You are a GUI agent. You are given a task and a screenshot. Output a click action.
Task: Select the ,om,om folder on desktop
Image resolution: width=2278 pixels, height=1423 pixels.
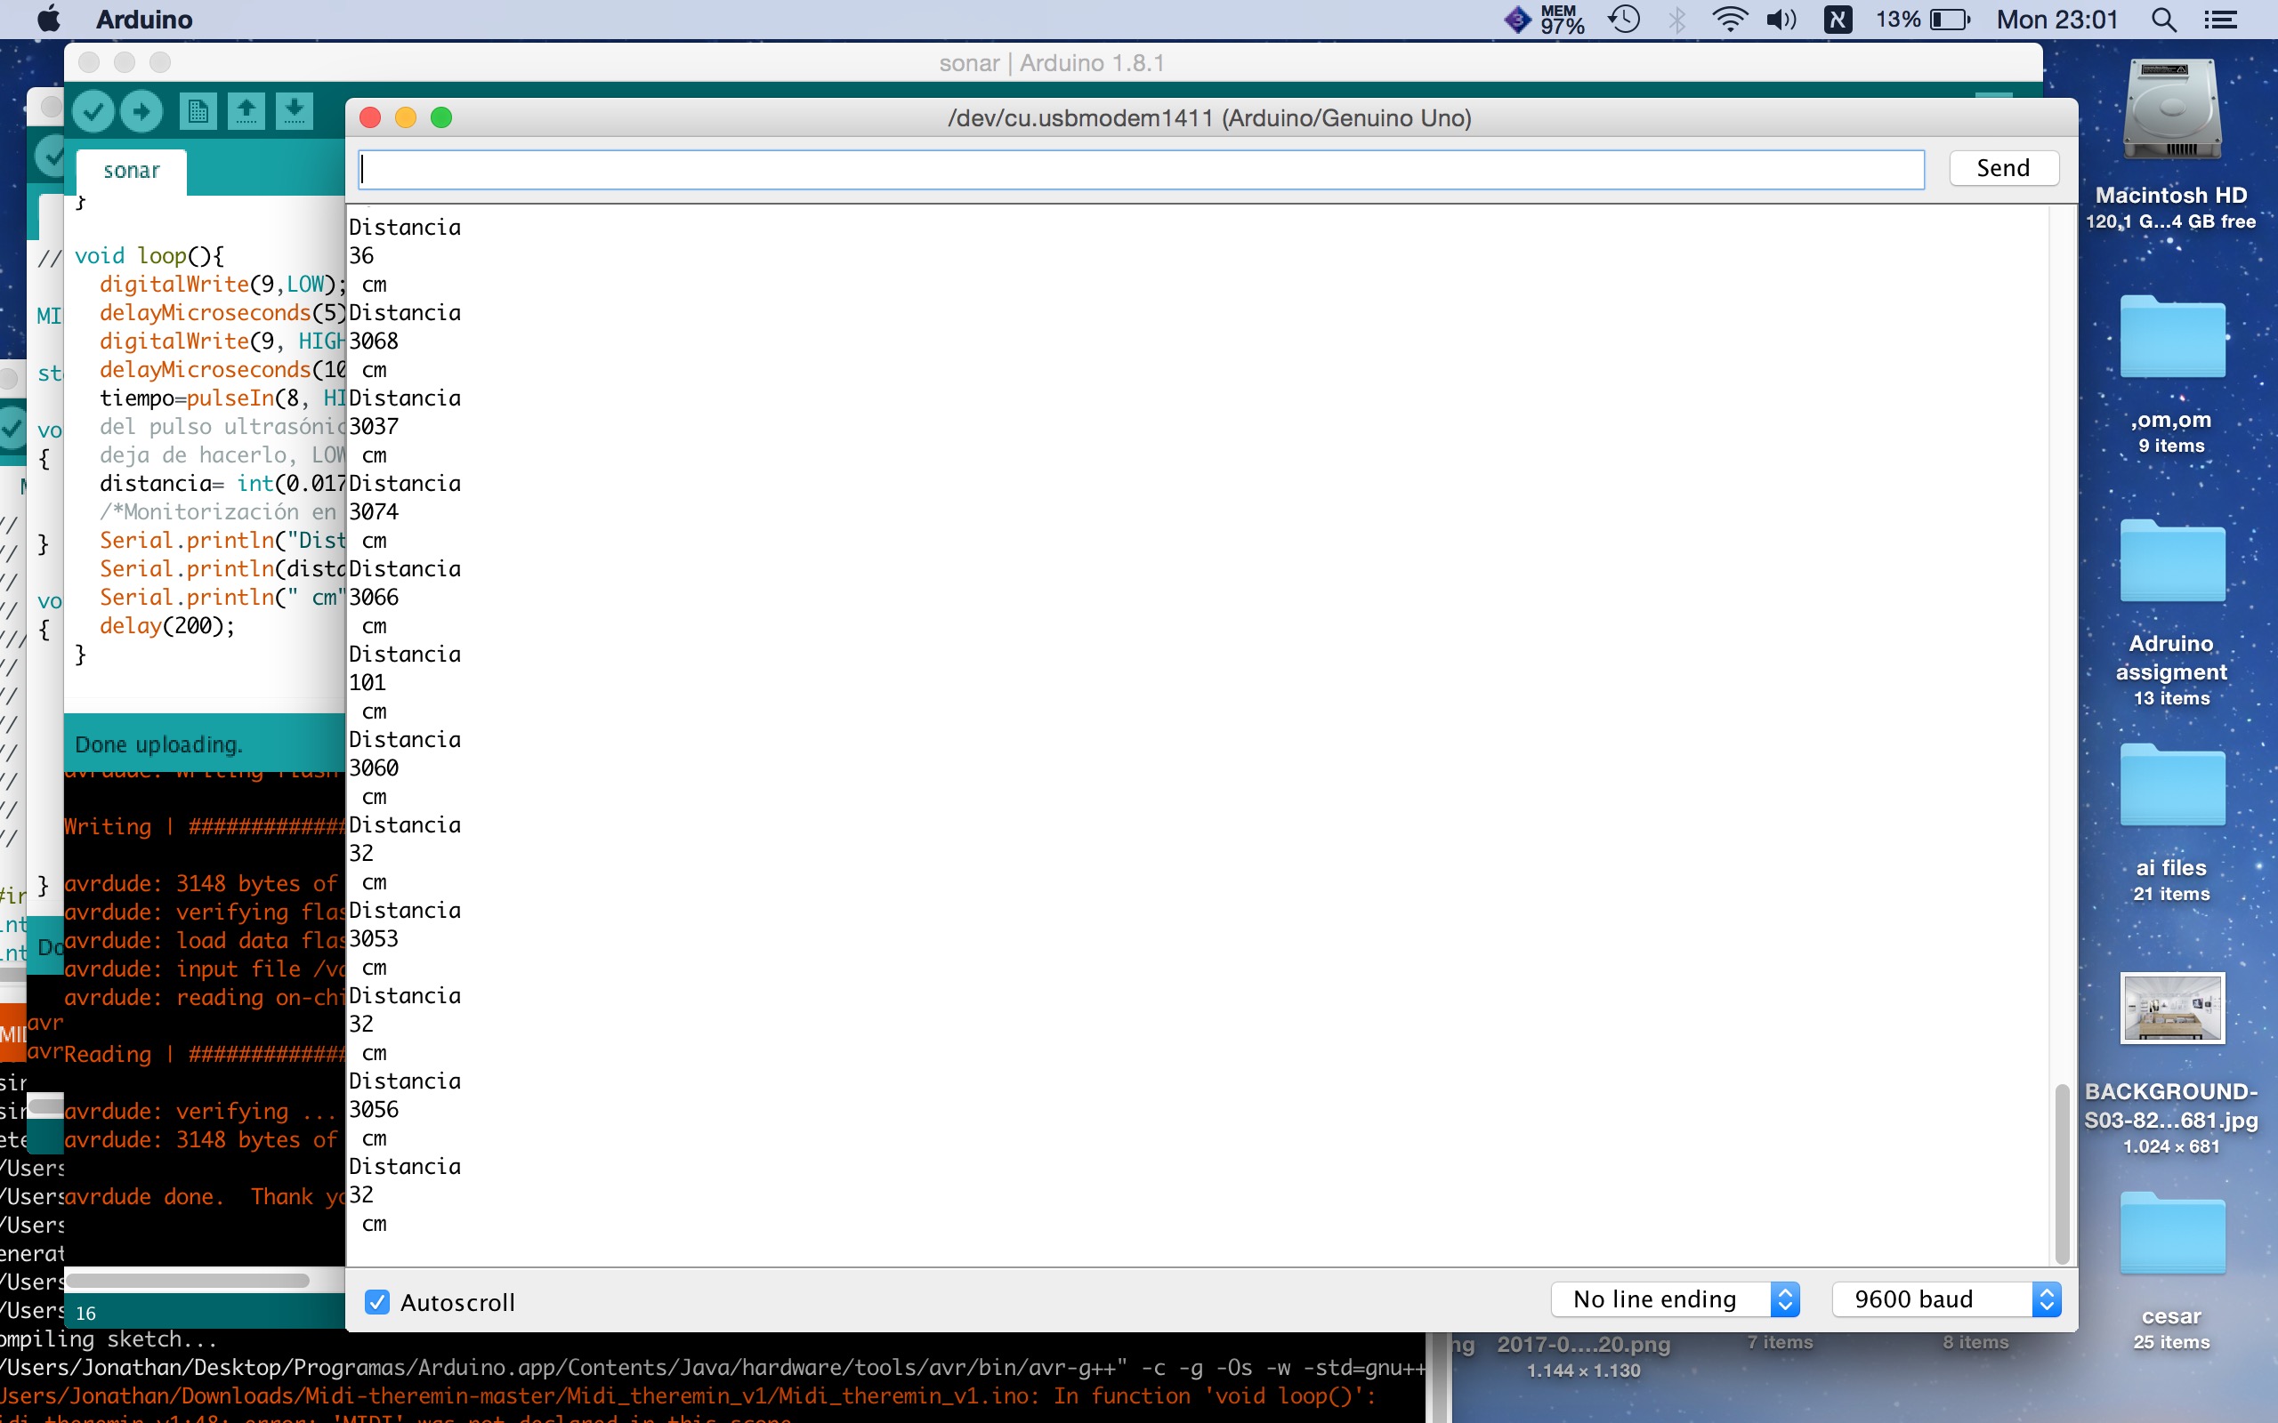(2171, 337)
